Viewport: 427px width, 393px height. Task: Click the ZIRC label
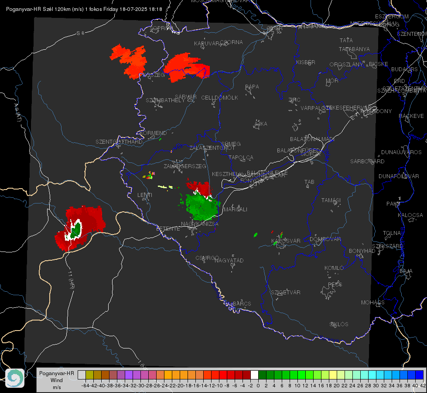pyautogui.click(x=294, y=100)
